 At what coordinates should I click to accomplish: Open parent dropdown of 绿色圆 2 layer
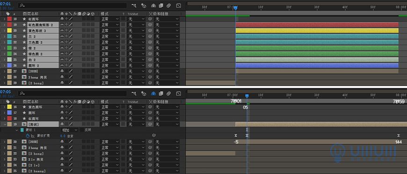point(167,54)
